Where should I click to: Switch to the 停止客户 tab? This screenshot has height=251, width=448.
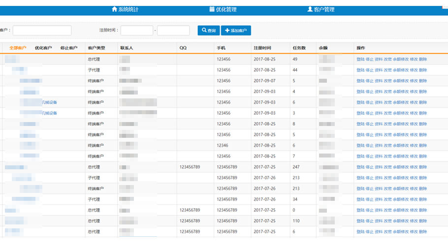click(69, 48)
